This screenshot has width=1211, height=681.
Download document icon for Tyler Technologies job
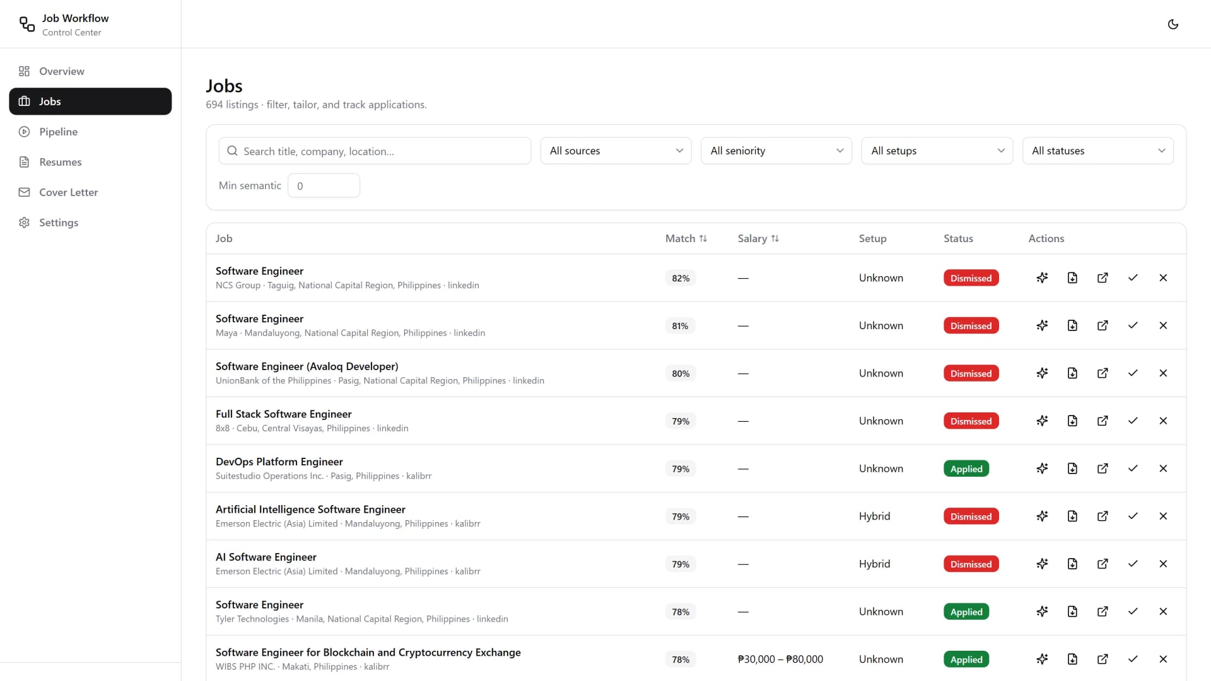point(1072,612)
